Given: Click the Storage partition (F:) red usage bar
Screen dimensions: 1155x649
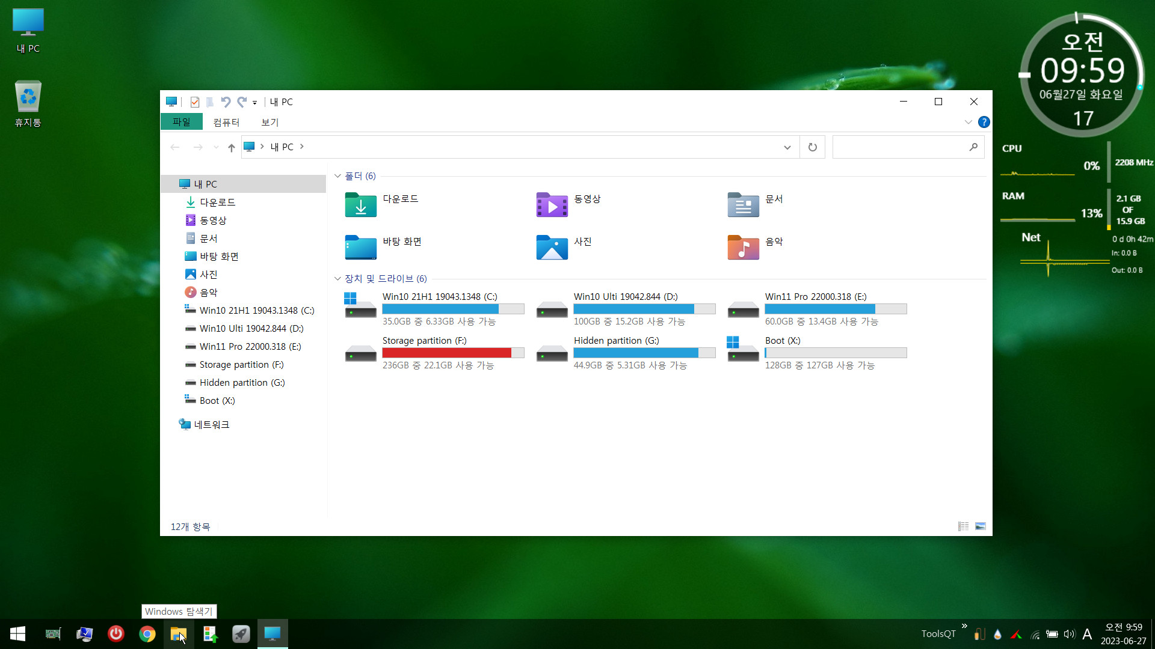Looking at the screenshot, I should (453, 353).
